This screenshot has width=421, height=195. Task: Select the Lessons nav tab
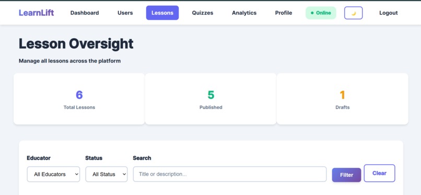pos(162,13)
